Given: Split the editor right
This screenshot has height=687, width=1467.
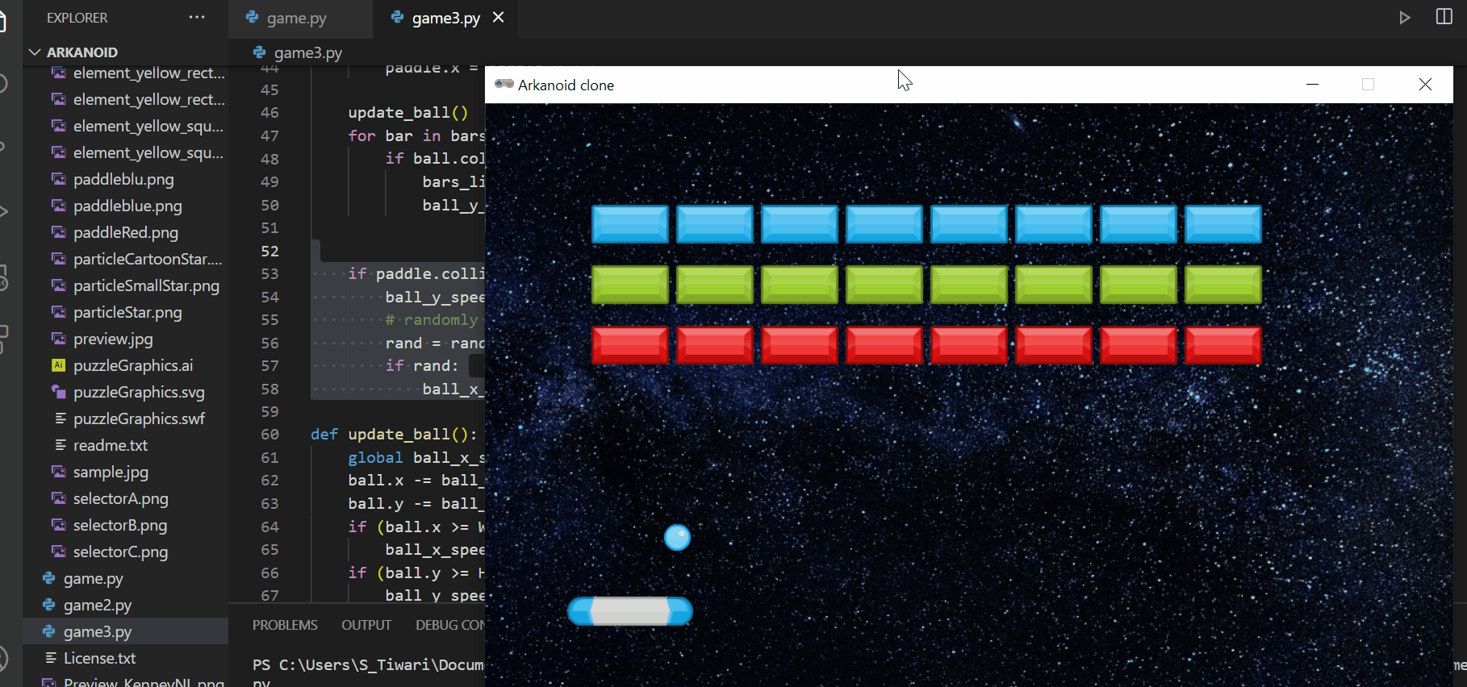Looking at the screenshot, I should tap(1444, 17).
